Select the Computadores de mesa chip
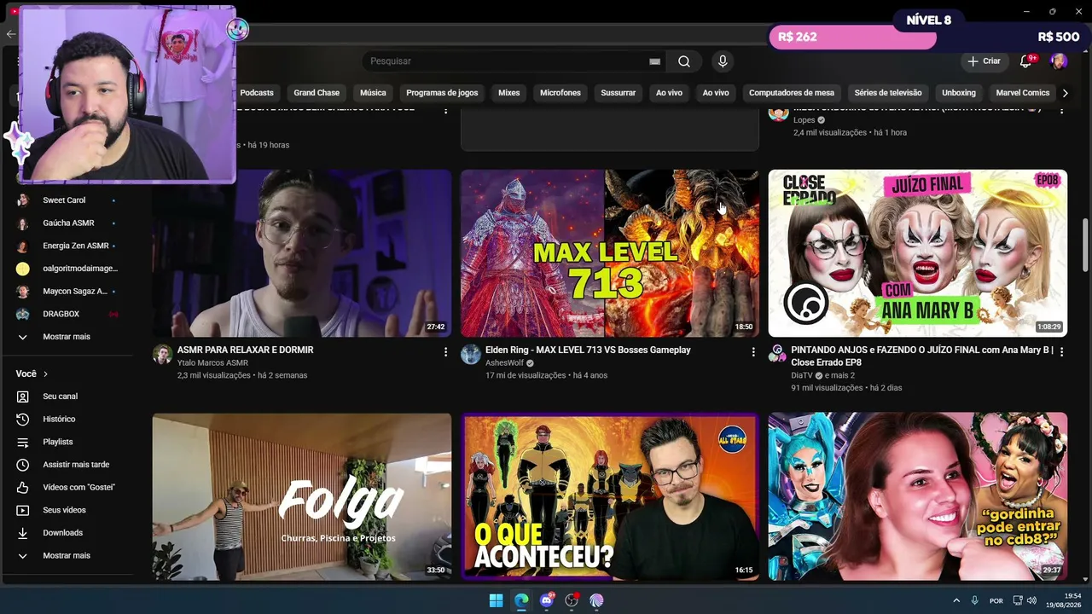 coord(792,93)
